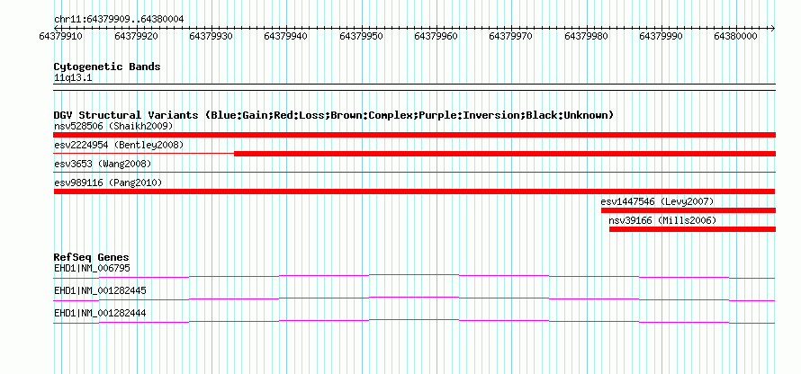801x374 pixels.
Task: Click ruler position 64380000
Action: tap(735, 36)
